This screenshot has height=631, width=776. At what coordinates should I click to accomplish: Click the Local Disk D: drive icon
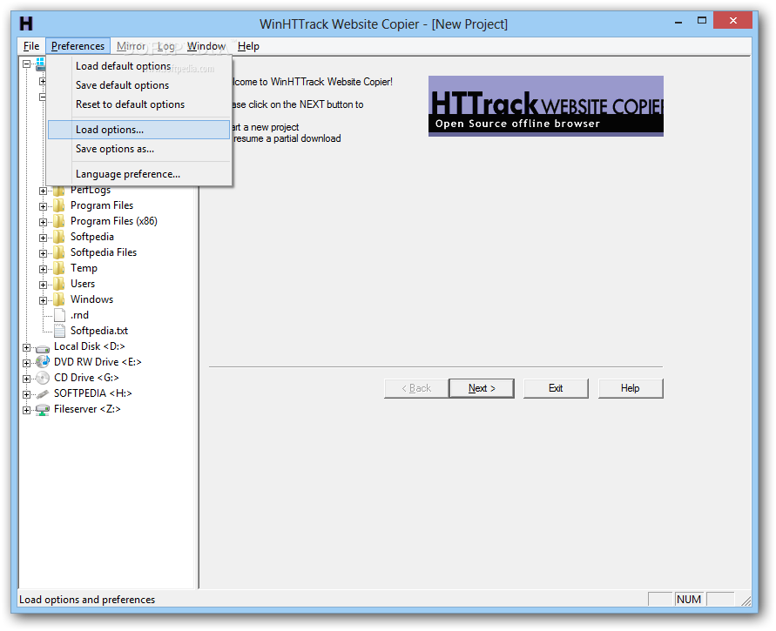tap(43, 348)
